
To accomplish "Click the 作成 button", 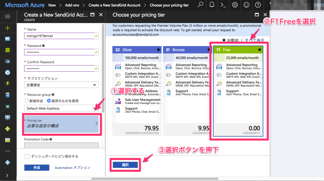I will point(37,168).
